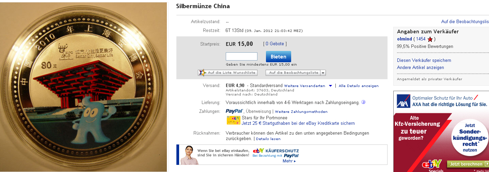Click the PayPal logo under Zahlungen
489x172 pixels.
pyautogui.click(x=234, y=111)
